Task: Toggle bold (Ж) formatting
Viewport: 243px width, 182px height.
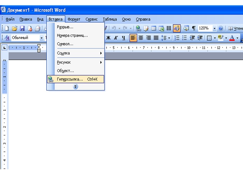Action: click(108, 38)
